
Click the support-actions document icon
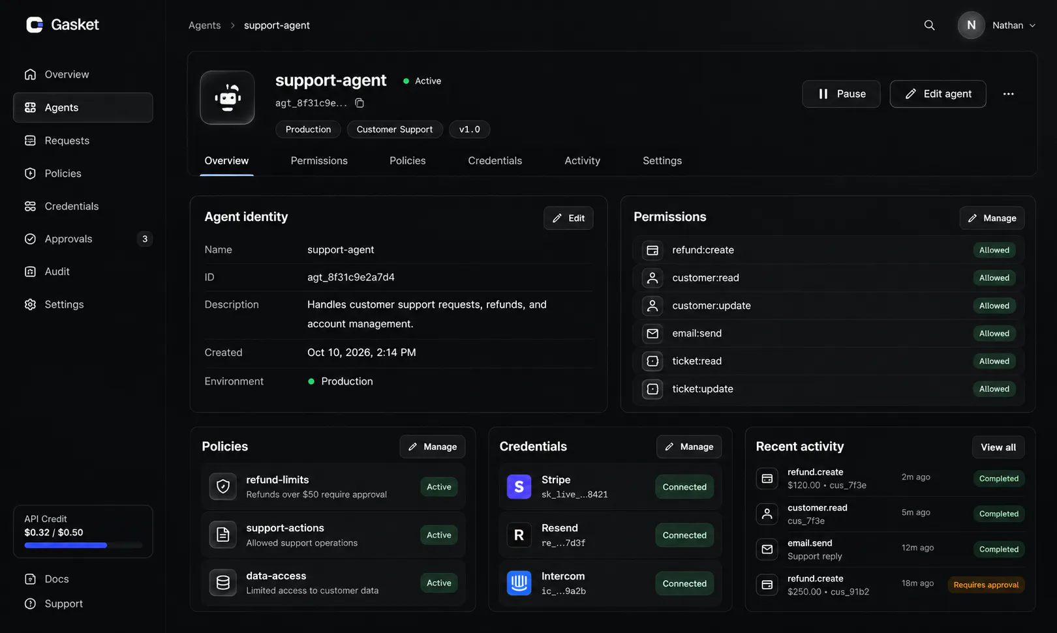coord(223,535)
